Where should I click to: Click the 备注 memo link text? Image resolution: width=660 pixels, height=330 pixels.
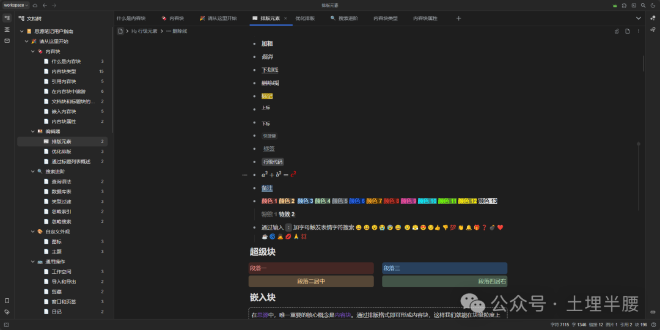[x=267, y=188]
